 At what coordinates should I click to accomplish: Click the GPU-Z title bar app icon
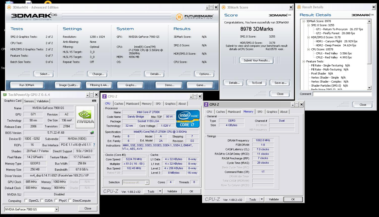click(x=5, y=95)
